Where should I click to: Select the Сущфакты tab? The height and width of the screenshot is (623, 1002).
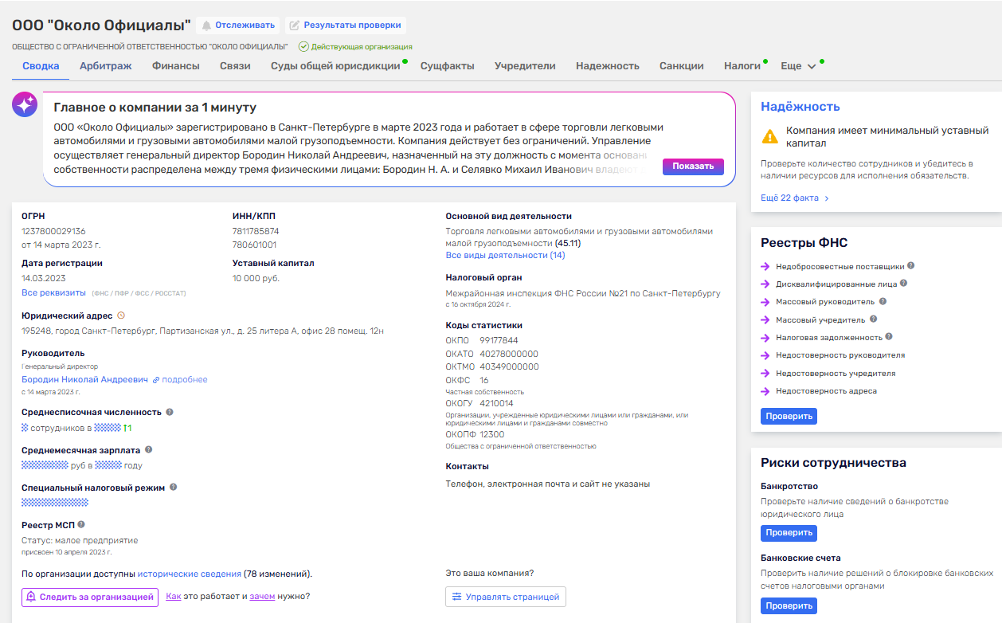(x=448, y=66)
